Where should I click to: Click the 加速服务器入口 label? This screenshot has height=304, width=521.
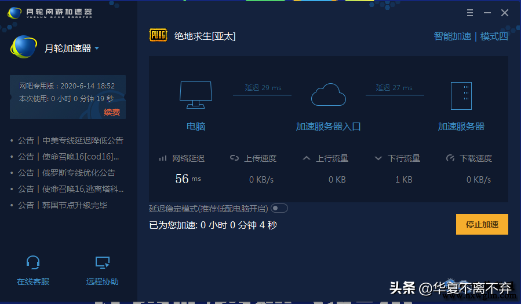point(328,127)
